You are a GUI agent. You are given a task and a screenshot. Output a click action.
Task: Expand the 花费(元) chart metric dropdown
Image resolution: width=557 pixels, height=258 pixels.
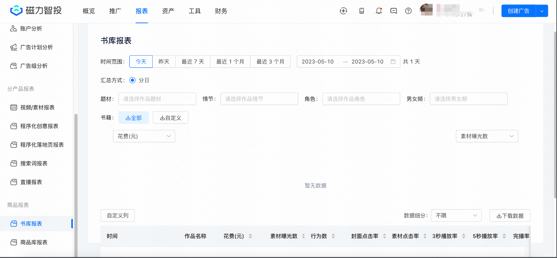[144, 136]
